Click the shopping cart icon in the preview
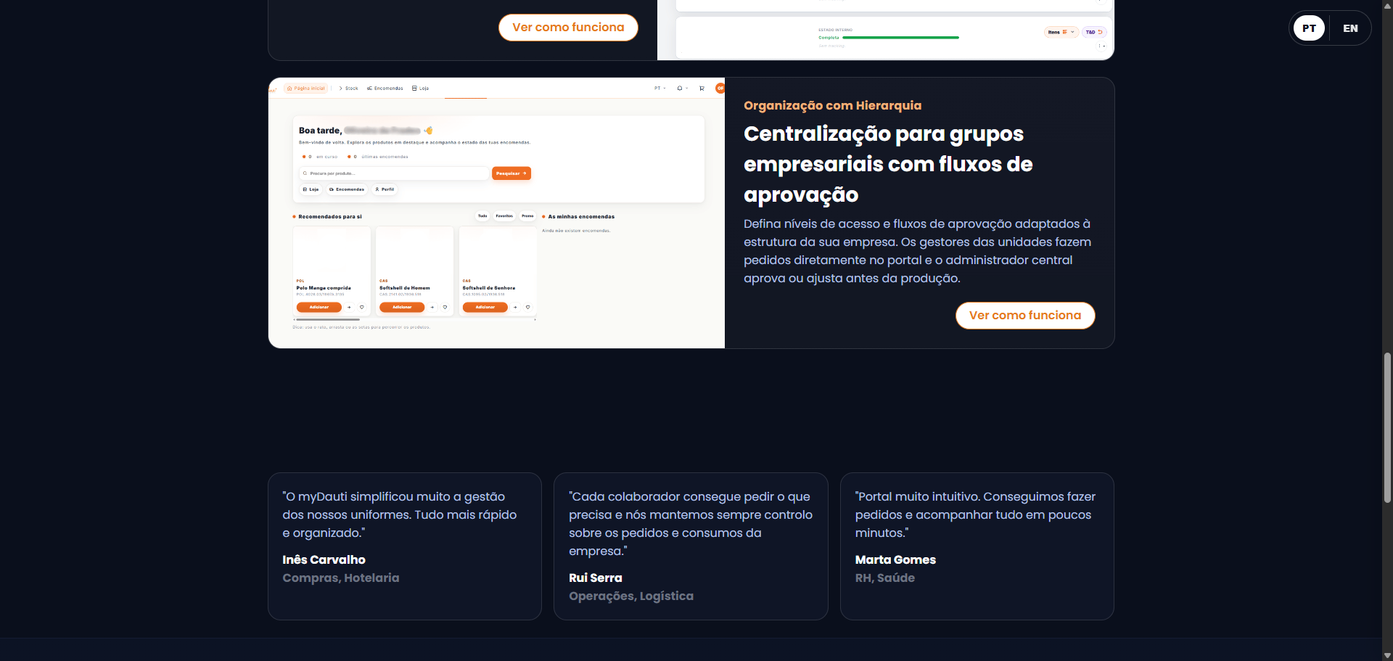The image size is (1393, 661). coord(702,89)
